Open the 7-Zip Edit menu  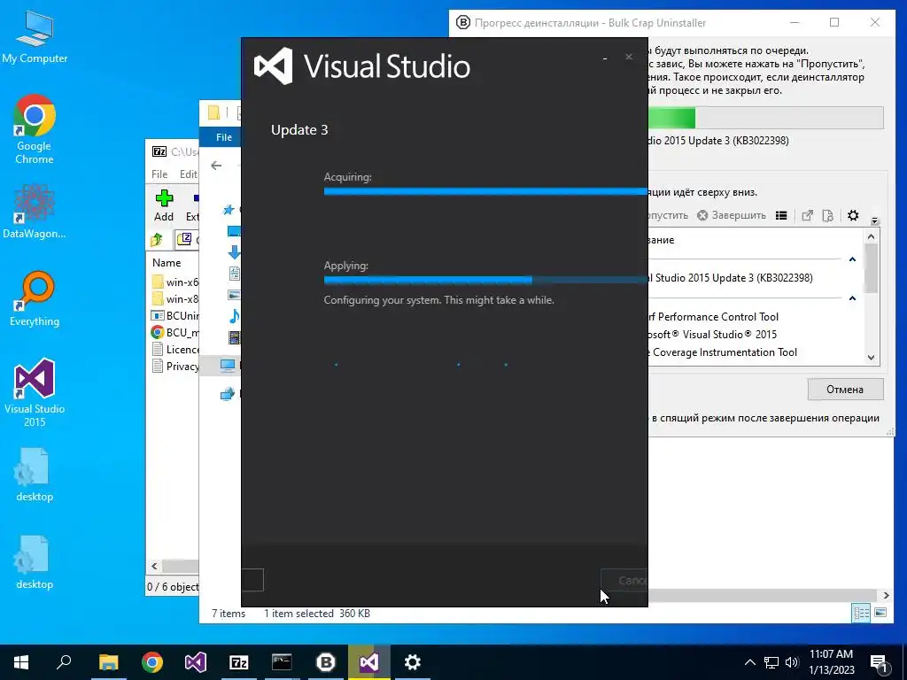click(x=189, y=174)
